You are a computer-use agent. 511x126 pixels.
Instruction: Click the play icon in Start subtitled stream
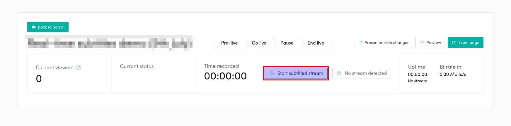pos(272,73)
